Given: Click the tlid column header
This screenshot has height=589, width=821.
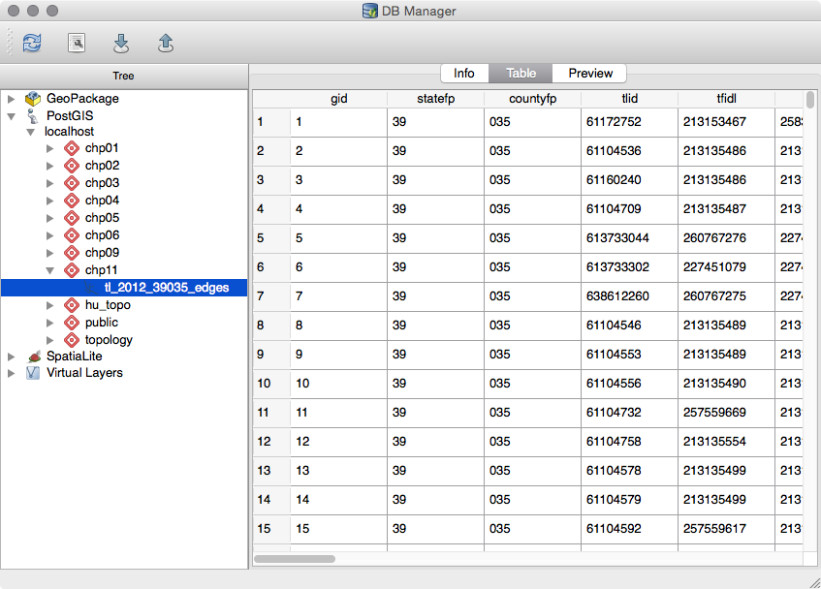Looking at the screenshot, I should [629, 99].
